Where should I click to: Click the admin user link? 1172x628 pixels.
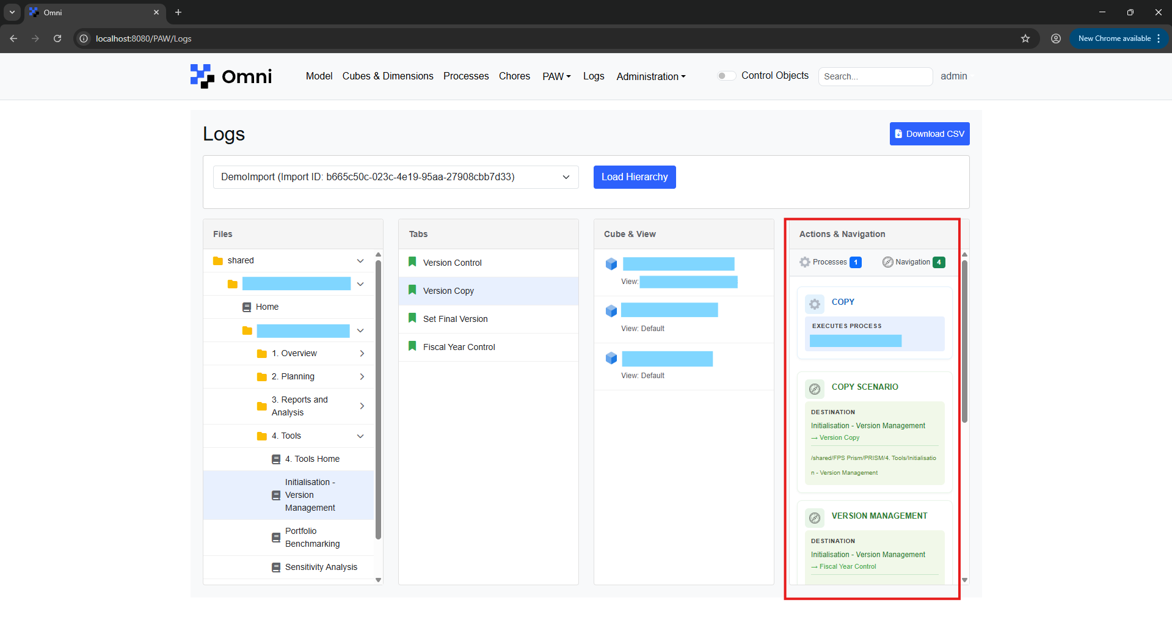coord(954,76)
